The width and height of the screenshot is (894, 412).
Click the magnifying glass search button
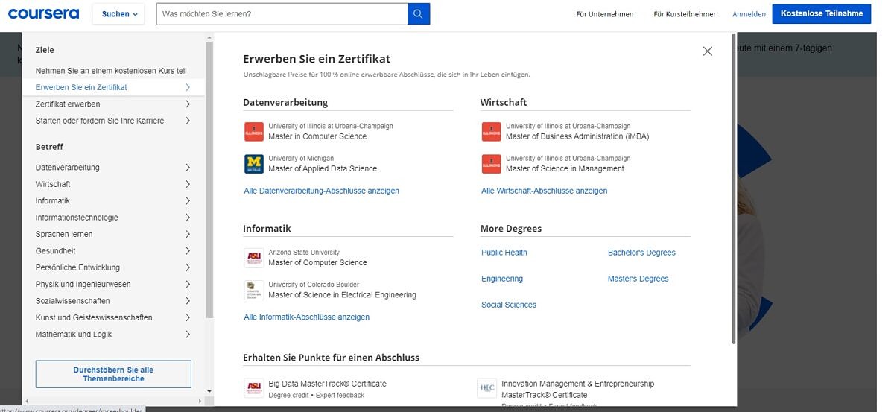tap(418, 14)
